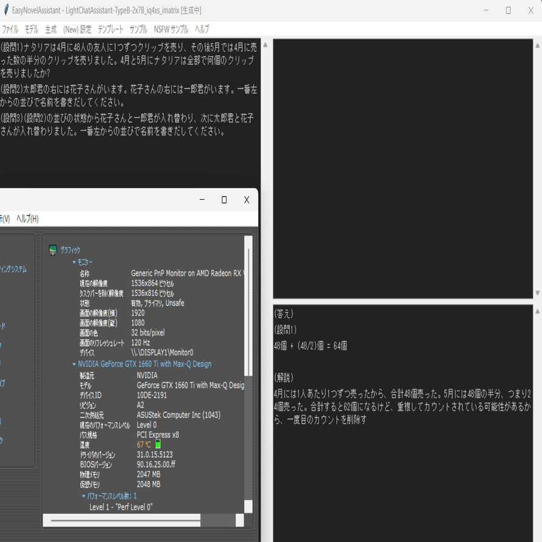
Task: Collapse the NVIDIA GeForce GTX 1660 Ti section
Action: 74,364
